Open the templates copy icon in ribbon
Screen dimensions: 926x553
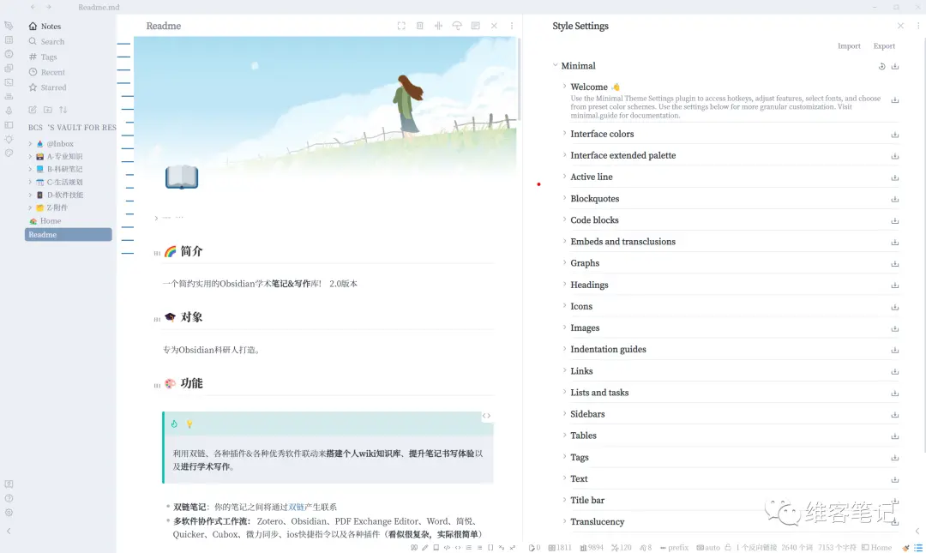[9, 68]
